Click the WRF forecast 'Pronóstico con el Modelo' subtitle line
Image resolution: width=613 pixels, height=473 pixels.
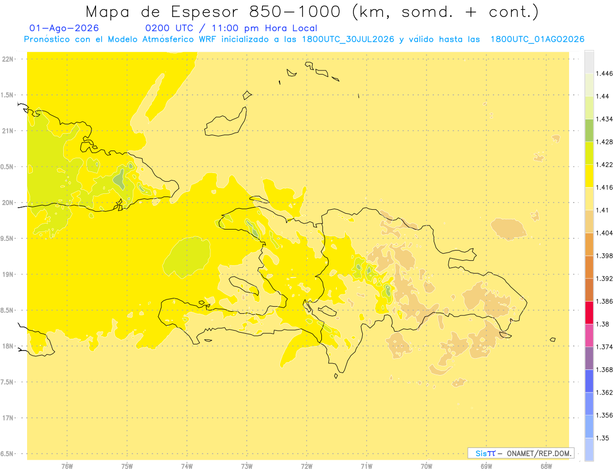click(304, 39)
